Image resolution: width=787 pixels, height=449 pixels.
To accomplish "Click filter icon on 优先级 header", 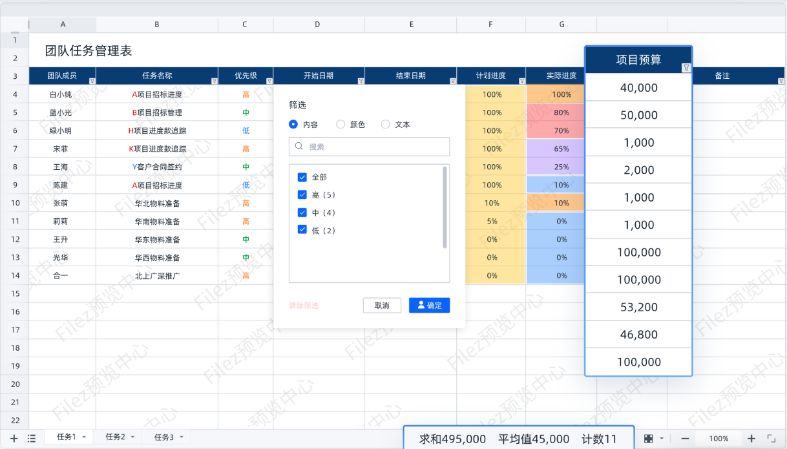I will pos(269,81).
